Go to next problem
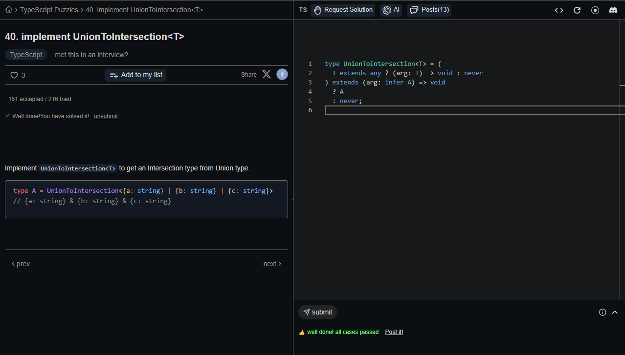 coord(272,264)
